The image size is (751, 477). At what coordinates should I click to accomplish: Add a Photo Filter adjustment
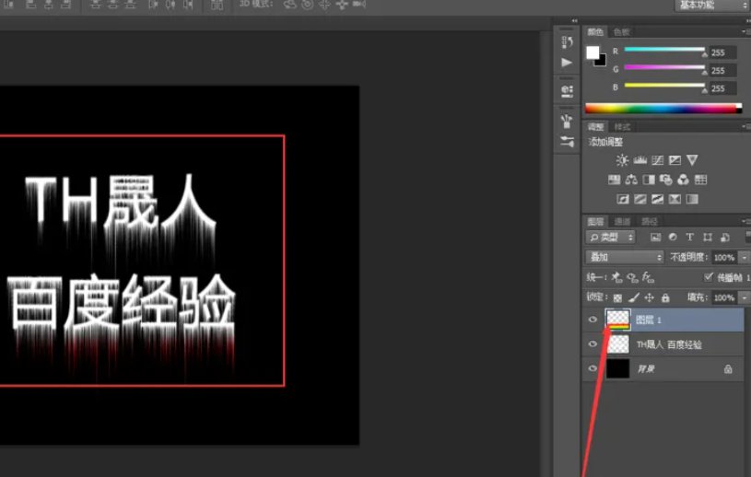(x=665, y=180)
